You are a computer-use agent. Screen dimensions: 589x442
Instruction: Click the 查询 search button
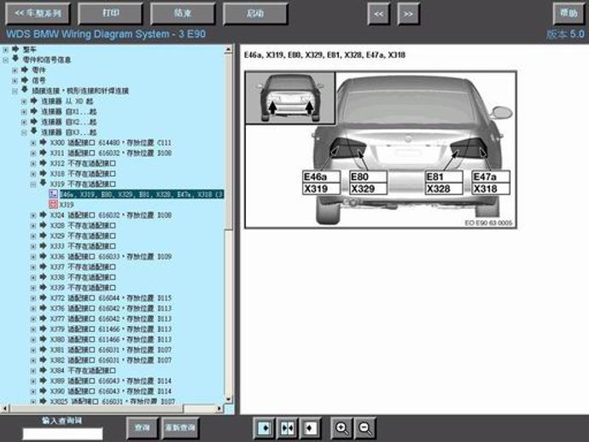click(142, 427)
